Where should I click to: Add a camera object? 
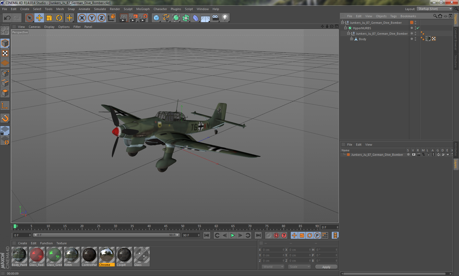point(215,18)
